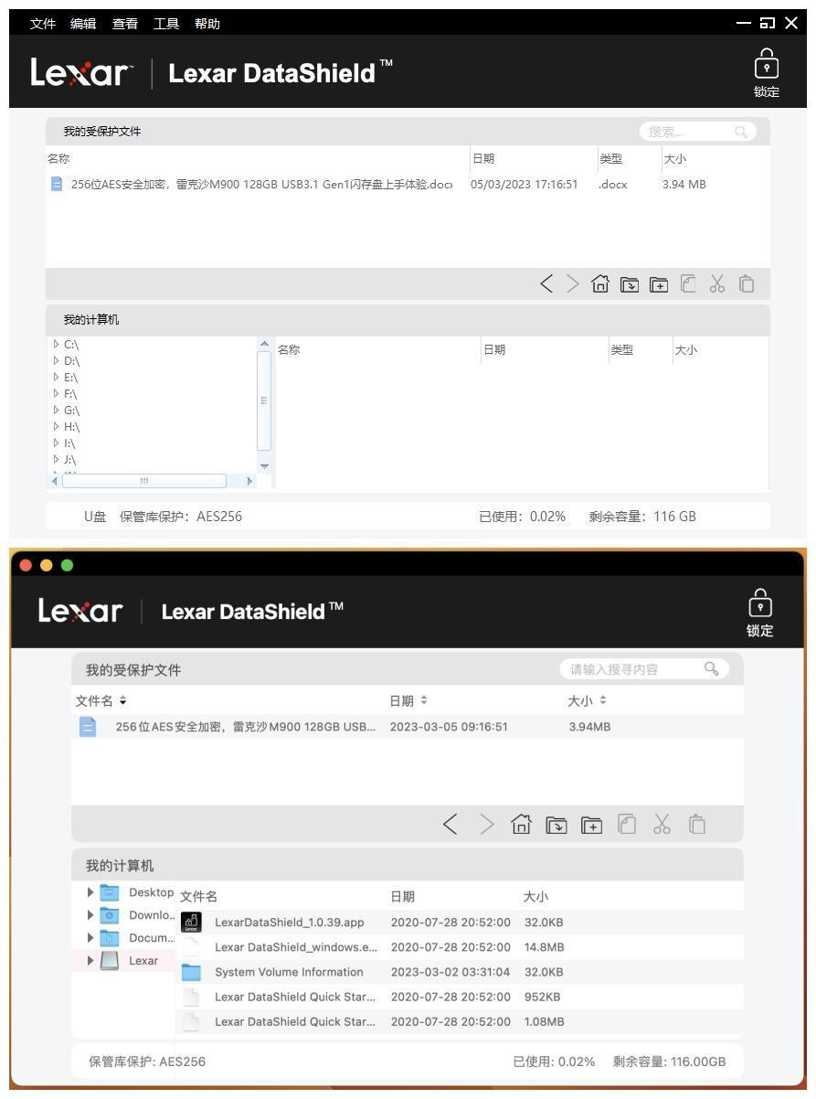
Task: Open the 工具 menu
Action: 166,24
